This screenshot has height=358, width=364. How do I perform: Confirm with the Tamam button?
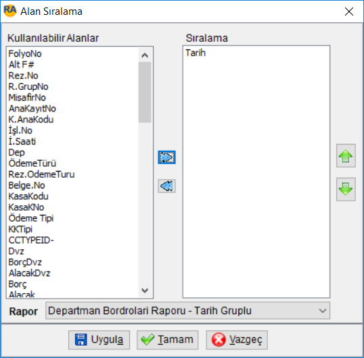tap(167, 340)
